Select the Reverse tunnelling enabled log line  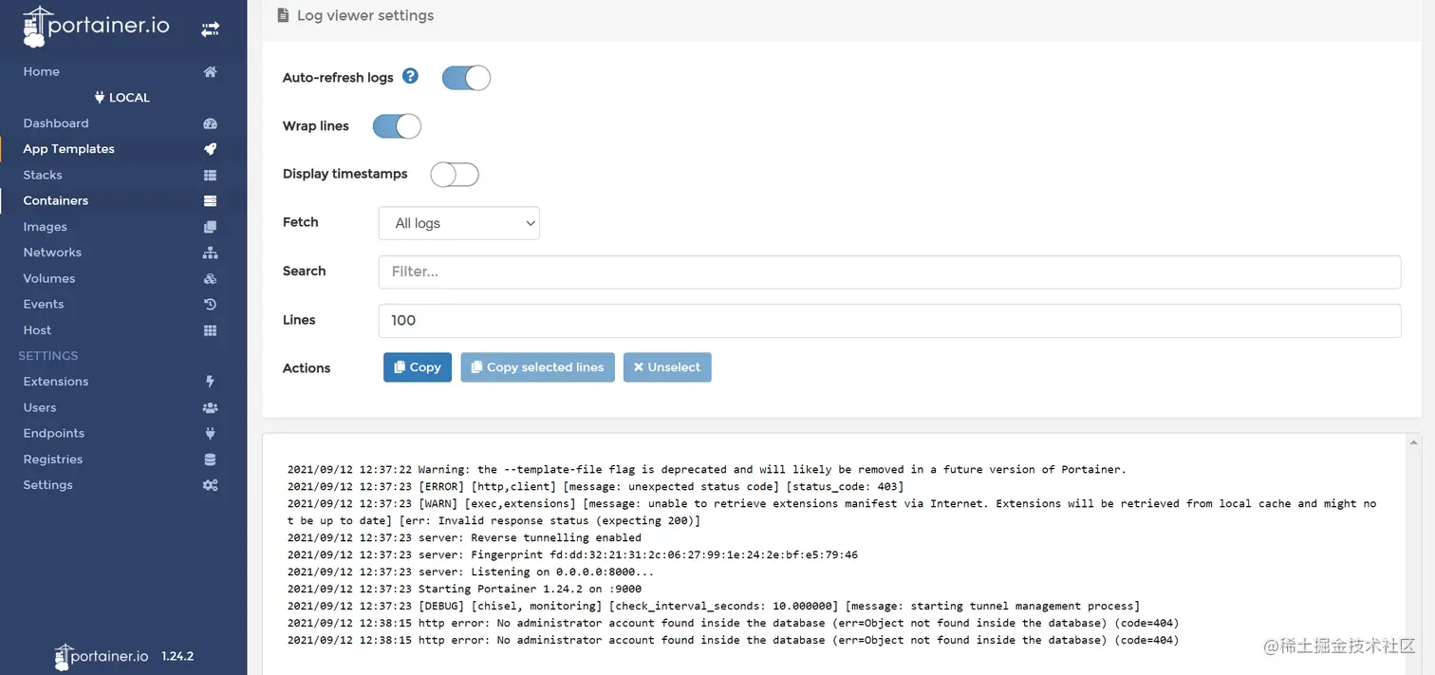(464, 538)
